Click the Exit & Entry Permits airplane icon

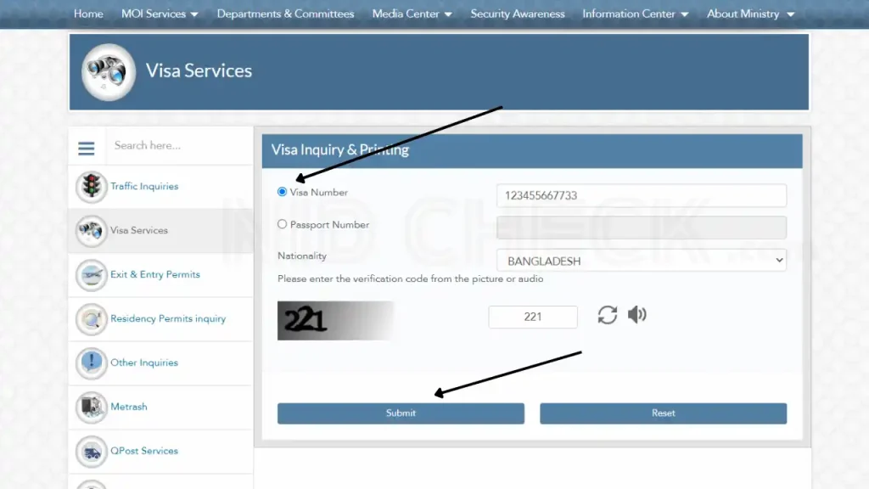click(91, 275)
